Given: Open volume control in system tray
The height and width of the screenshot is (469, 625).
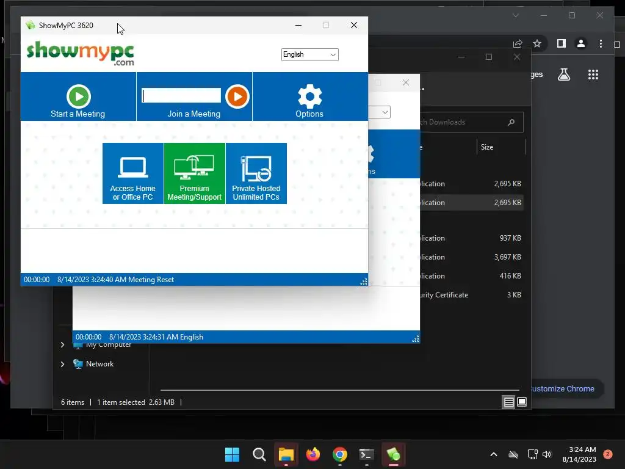Looking at the screenshot, I should [x=547, y=454].
